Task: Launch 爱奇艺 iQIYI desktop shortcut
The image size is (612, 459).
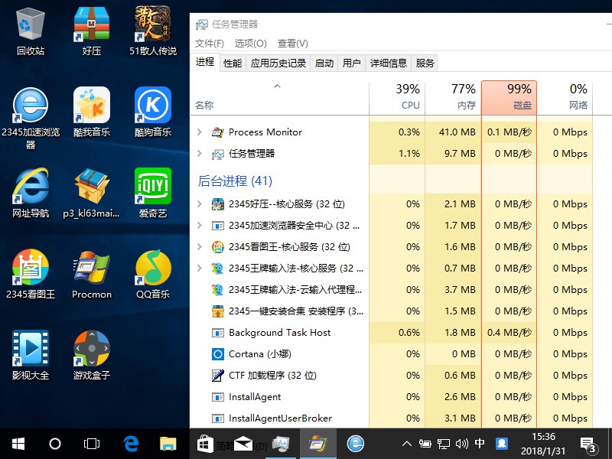Action: pos(153,193)
